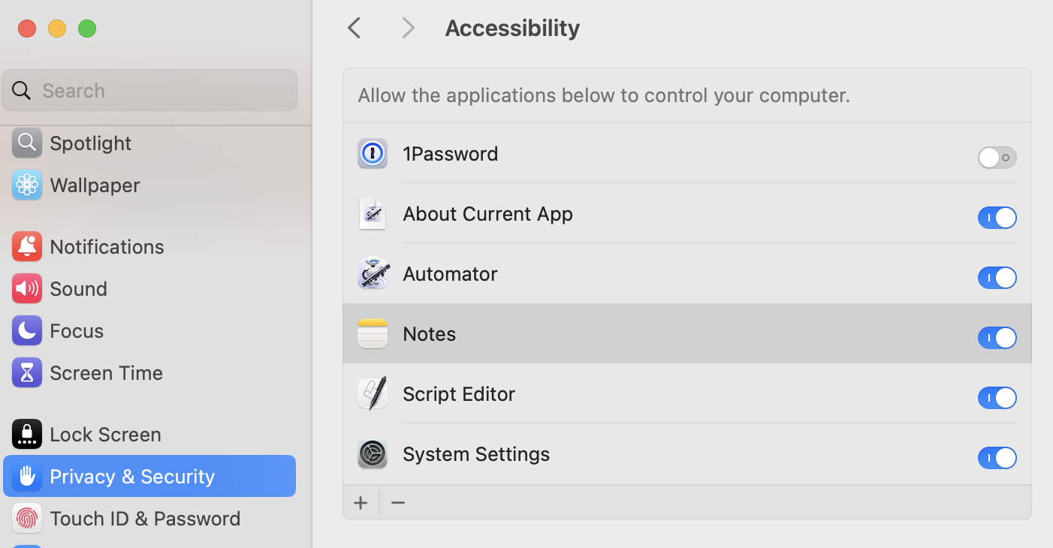Select Spotlight in the sidebar

point(90,143)
